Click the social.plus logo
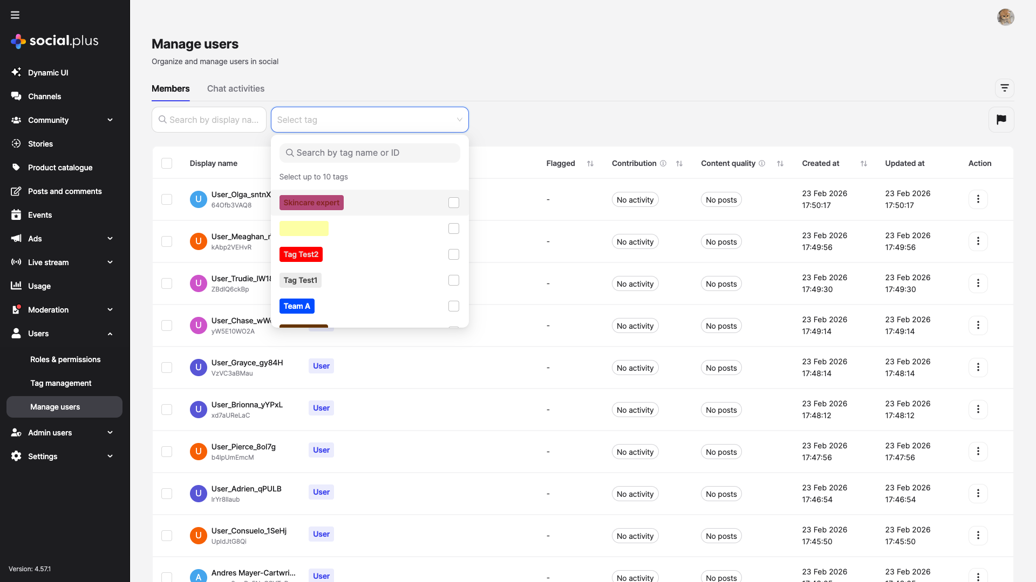This screenshot has height=582, width=1036. tap(53, 41)
